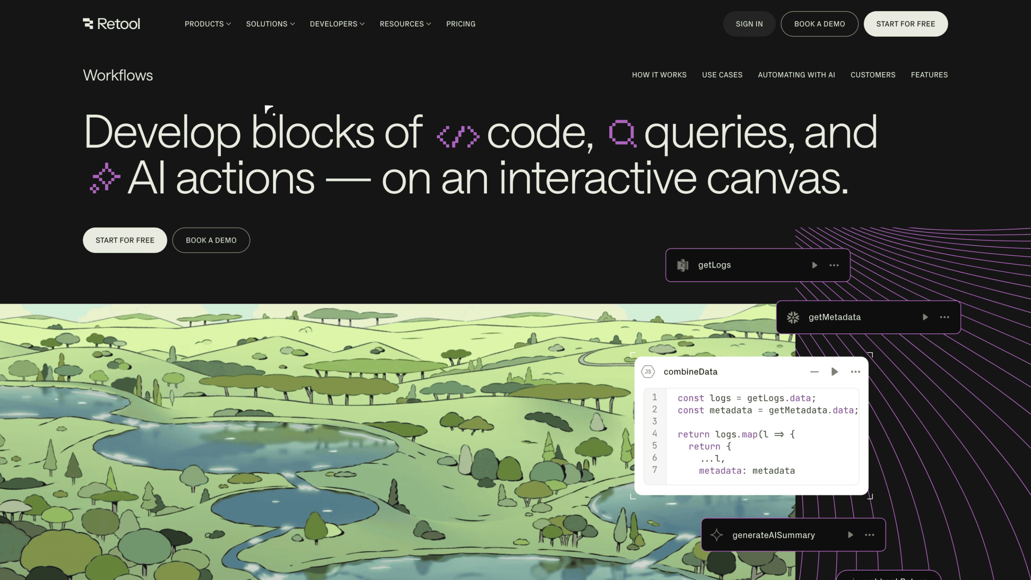Click the generateAISummary sparkle icon
This screenshot has width=1031, height=580.
point(716,535)
